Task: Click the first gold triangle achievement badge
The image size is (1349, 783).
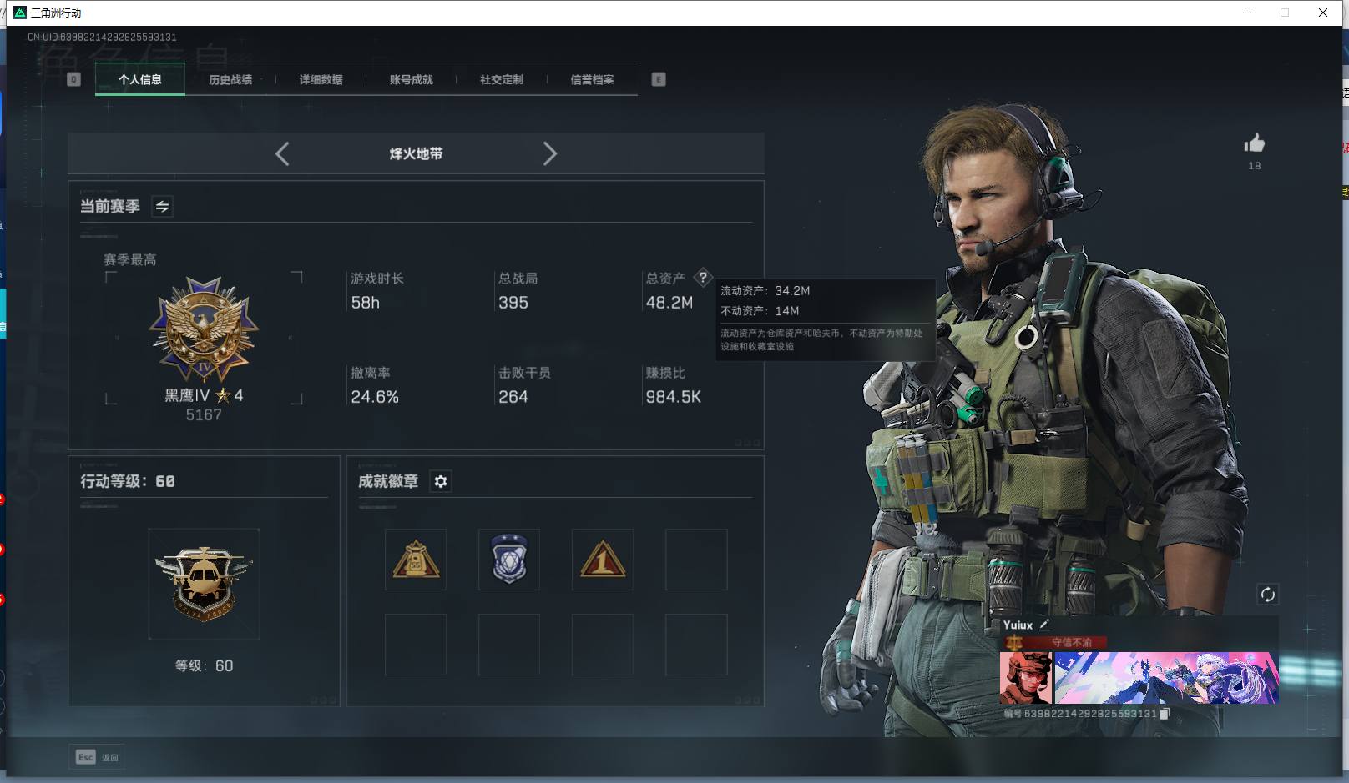Action: [x=416, y=560]
